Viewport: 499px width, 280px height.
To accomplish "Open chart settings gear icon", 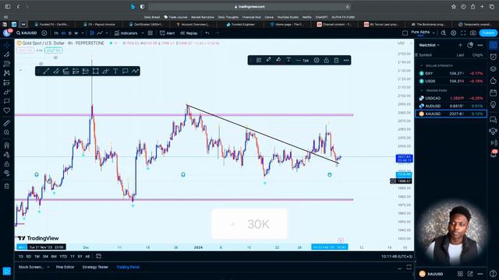I will coord(454,33).
